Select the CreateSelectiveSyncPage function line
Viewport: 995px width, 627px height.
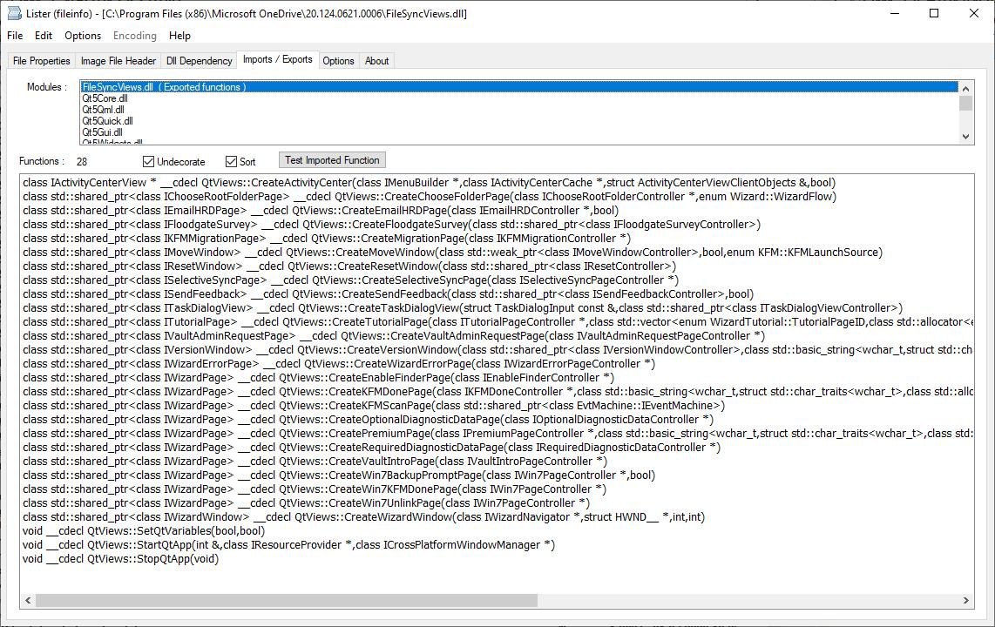(350, 280)
